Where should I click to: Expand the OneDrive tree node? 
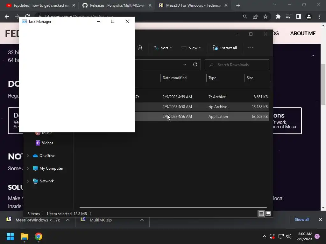point(28,156)
